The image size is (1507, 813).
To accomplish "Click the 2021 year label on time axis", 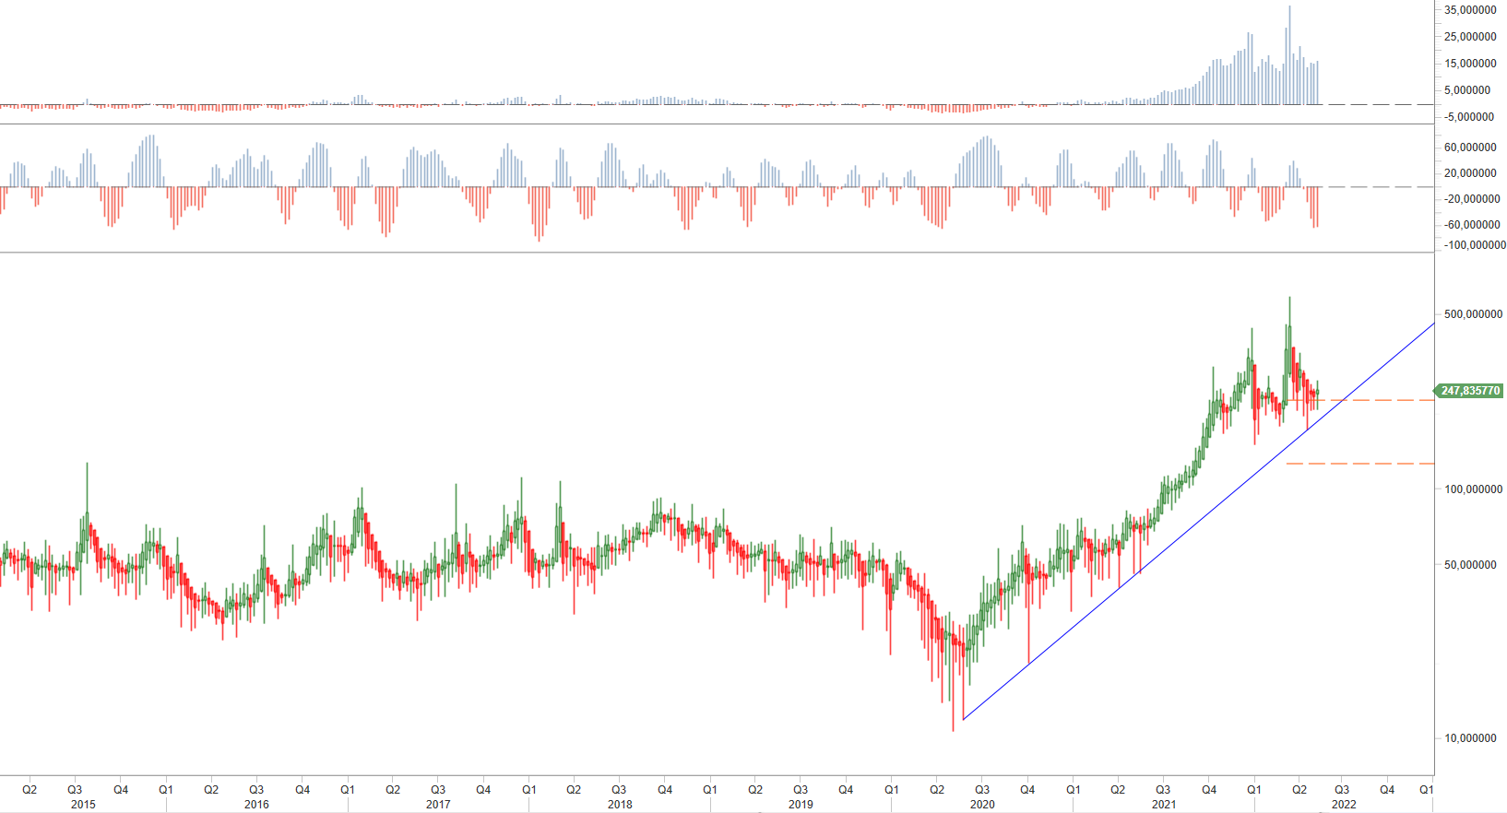I will click(x=1164, y=805).
